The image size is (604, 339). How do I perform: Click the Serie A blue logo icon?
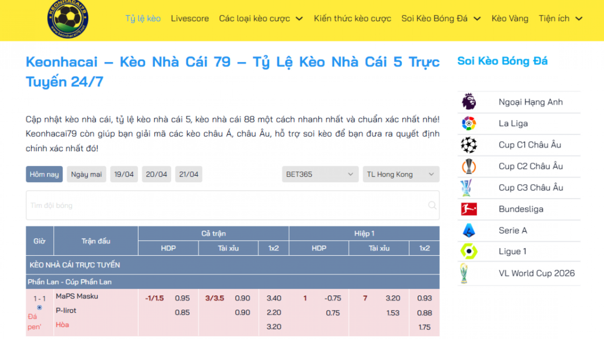469,230
